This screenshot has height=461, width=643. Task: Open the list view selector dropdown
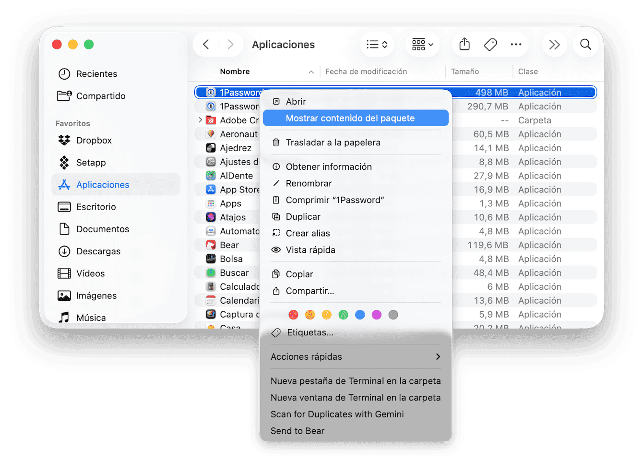(x=377, y=45)
